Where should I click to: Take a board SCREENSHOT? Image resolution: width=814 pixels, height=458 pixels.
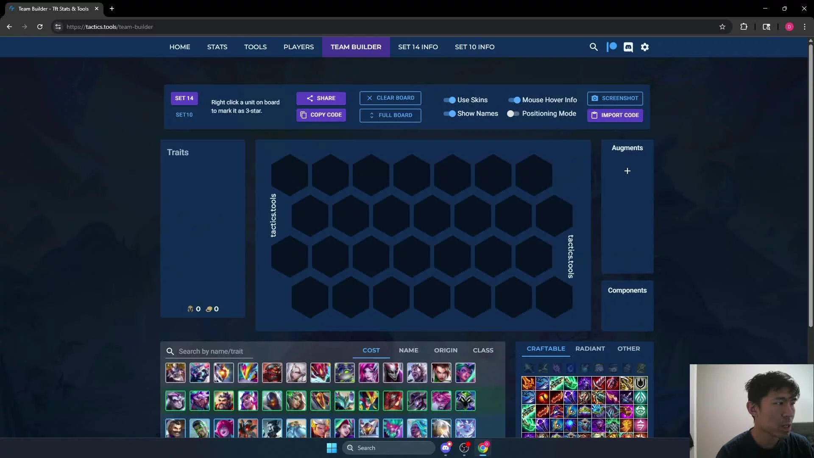coord(615,98)
